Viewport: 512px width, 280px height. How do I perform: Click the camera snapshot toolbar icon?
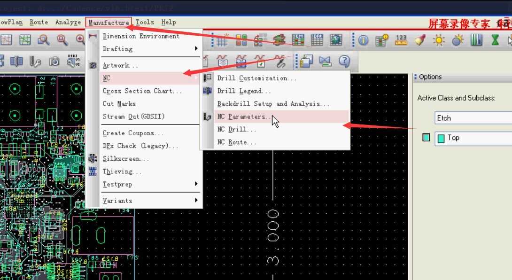click(54, 61)
